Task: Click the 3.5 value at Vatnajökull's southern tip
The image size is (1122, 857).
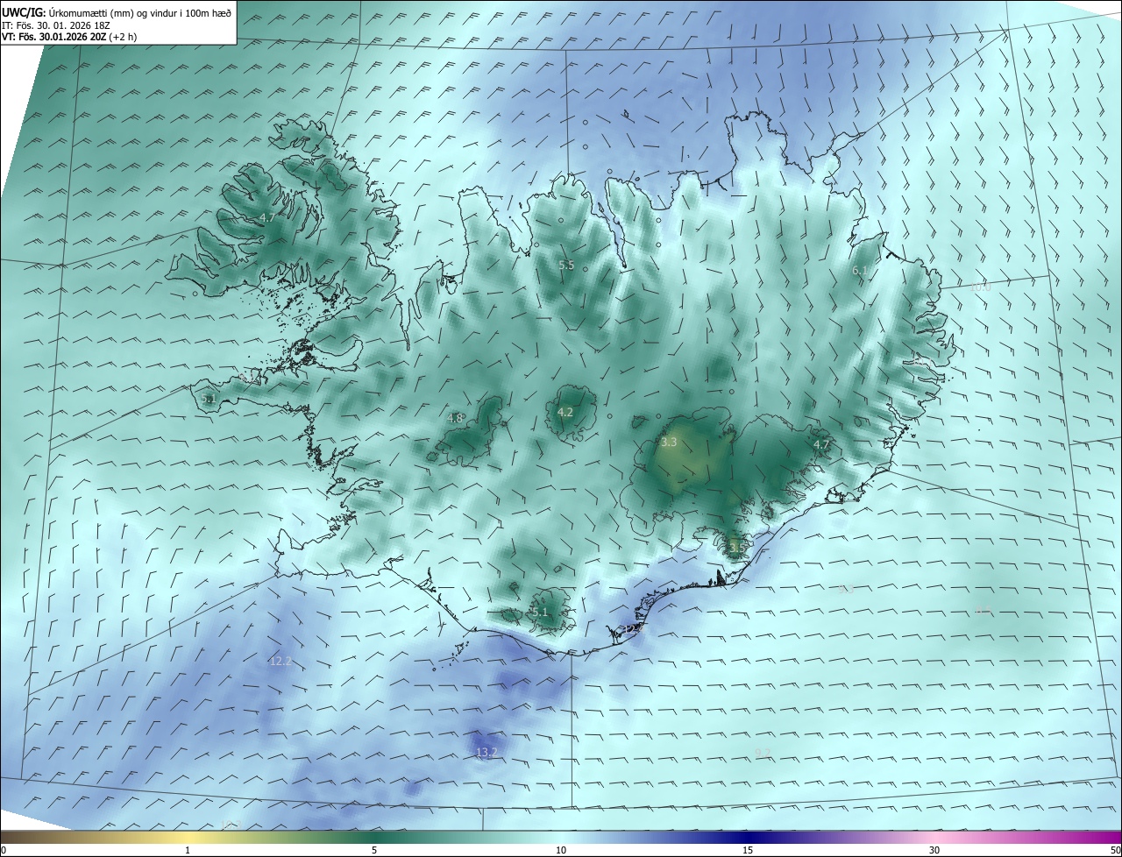Action: pos(737,548)
